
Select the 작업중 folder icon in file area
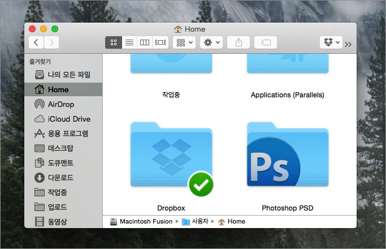171,63
